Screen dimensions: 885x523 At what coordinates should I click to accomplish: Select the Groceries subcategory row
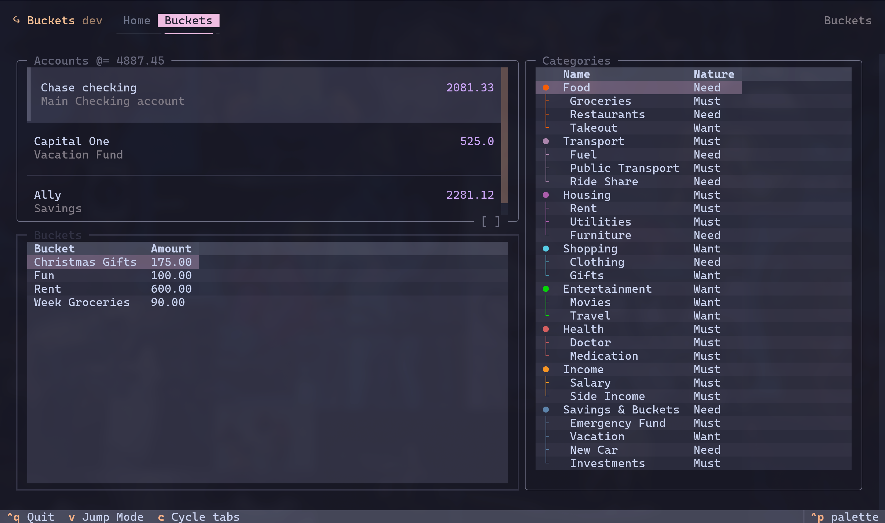tap(600, 101)
